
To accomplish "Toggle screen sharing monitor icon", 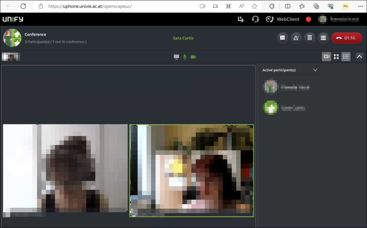I will click(176, 57).
